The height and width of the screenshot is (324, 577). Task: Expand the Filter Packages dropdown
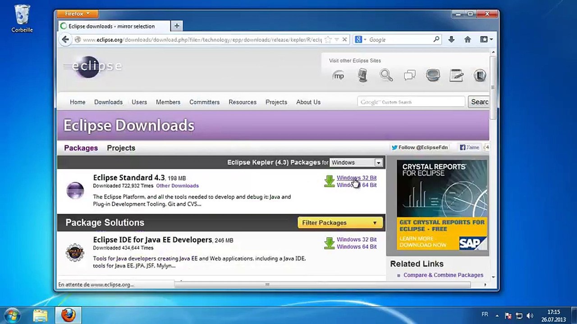[x=340, y=223]
